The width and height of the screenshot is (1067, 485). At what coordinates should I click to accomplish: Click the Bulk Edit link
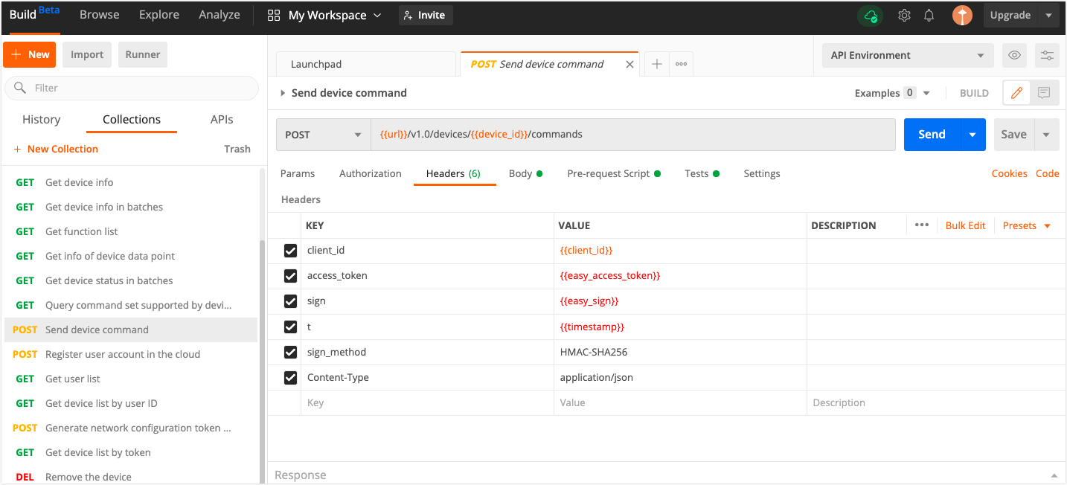tap(966, 225)
